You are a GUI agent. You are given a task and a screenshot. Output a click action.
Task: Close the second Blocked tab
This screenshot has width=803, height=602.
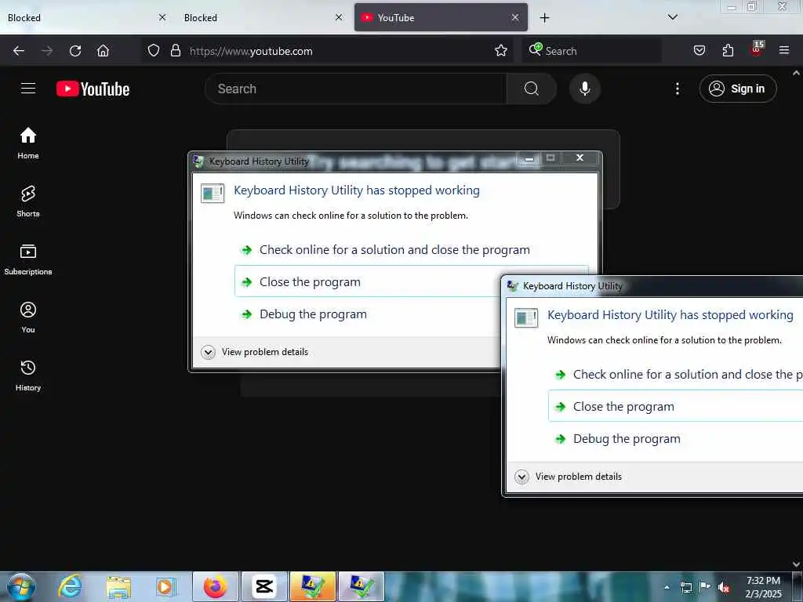click(339, 17)
